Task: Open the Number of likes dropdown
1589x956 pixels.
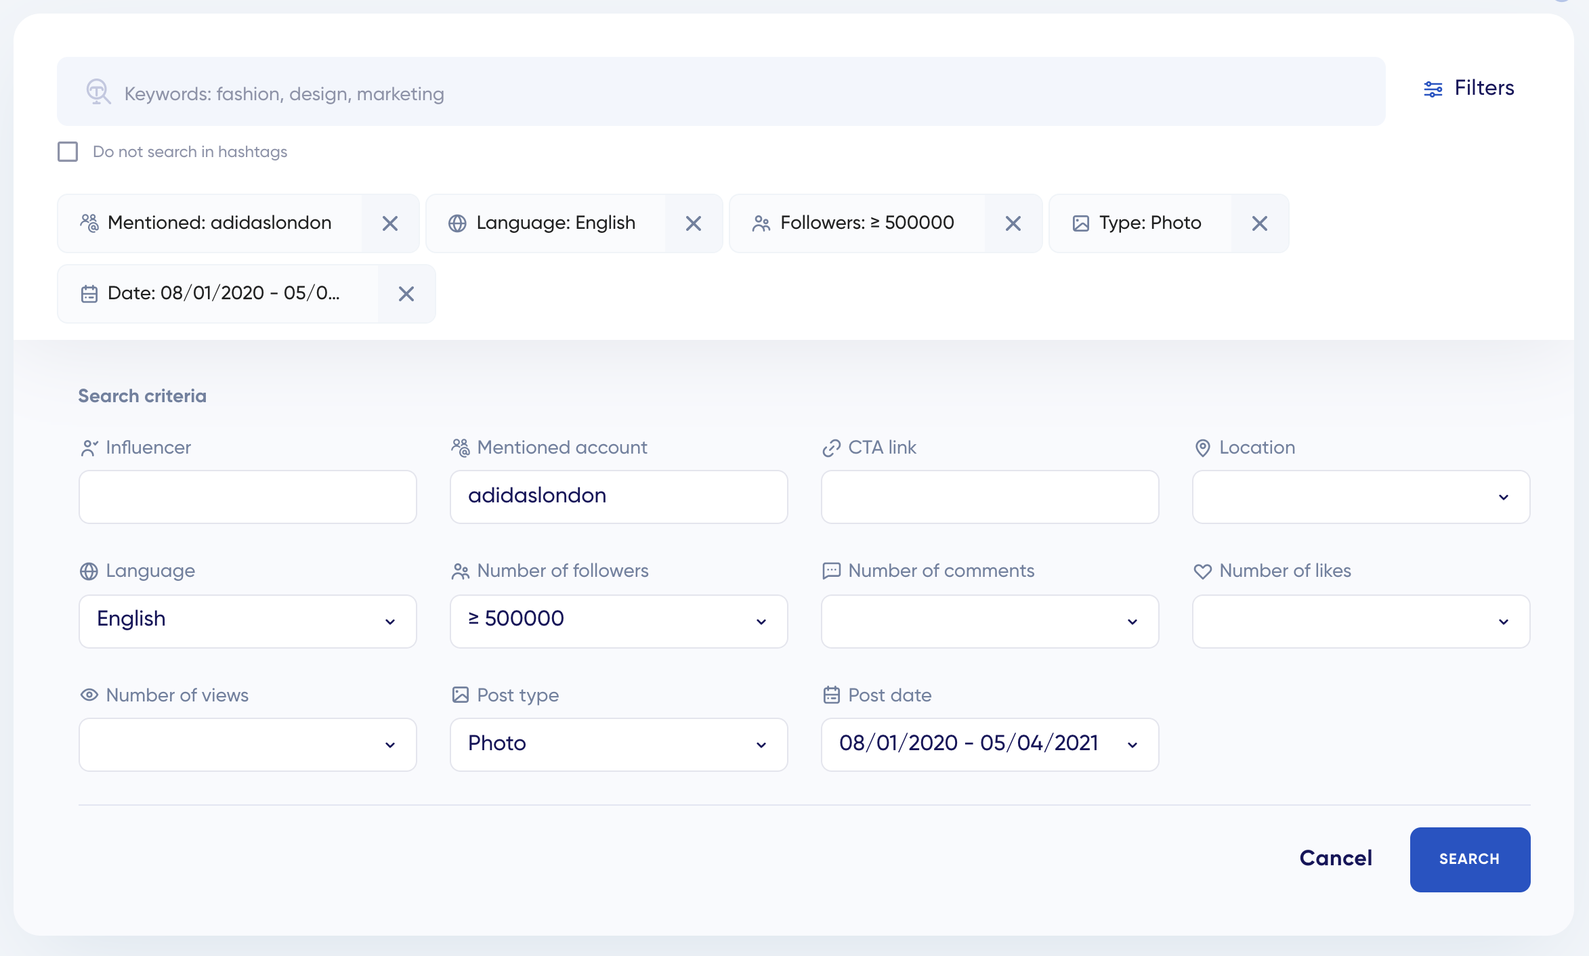Action: click(1361, 621)
